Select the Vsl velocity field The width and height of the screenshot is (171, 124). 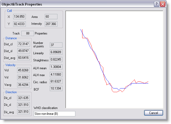coord(24,77)
